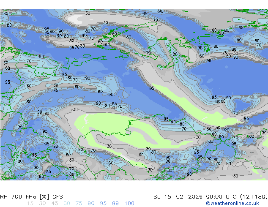The width and height of the screenshot is (268, 207).
Task: Click the legend value "45" in the color scale
Action: point(55,204)
